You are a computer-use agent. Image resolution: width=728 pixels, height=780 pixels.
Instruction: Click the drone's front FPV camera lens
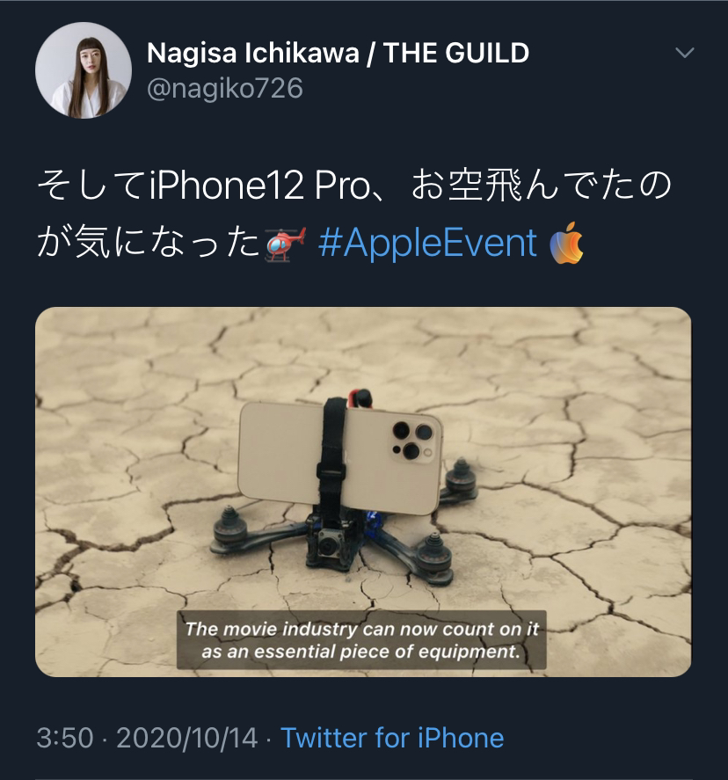[329, 545]
